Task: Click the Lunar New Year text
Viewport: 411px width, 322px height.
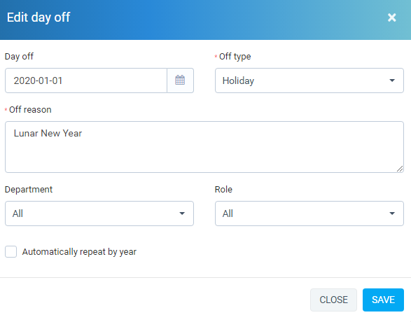Action: [x=48, y=134]
